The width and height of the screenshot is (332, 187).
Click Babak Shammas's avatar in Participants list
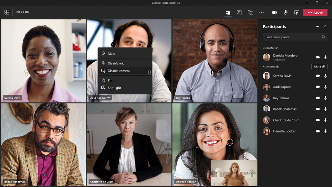266,109
